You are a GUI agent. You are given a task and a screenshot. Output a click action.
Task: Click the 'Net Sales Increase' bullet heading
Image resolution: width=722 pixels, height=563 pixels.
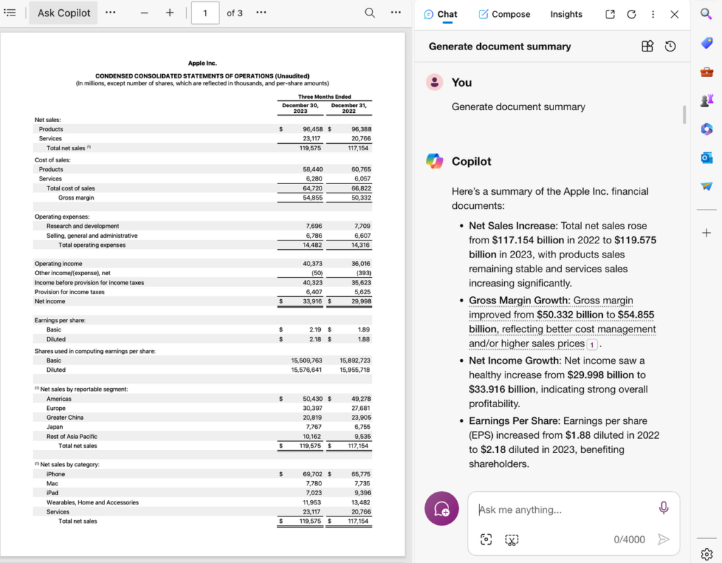pyautogui.click(x=513, y=226)
